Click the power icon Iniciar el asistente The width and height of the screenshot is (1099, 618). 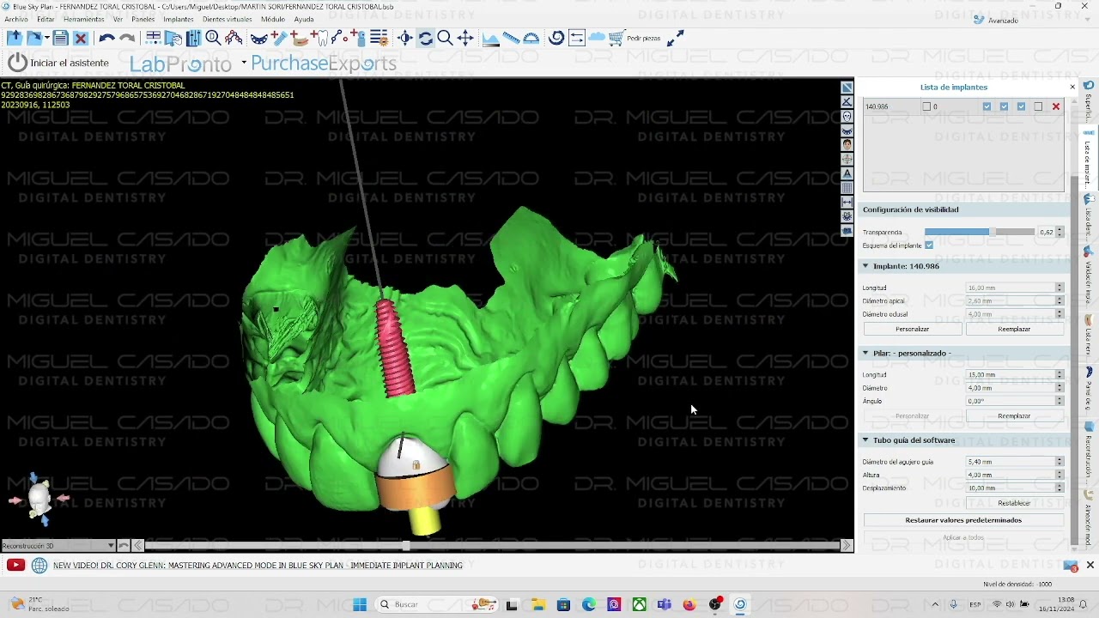(17, 63)
